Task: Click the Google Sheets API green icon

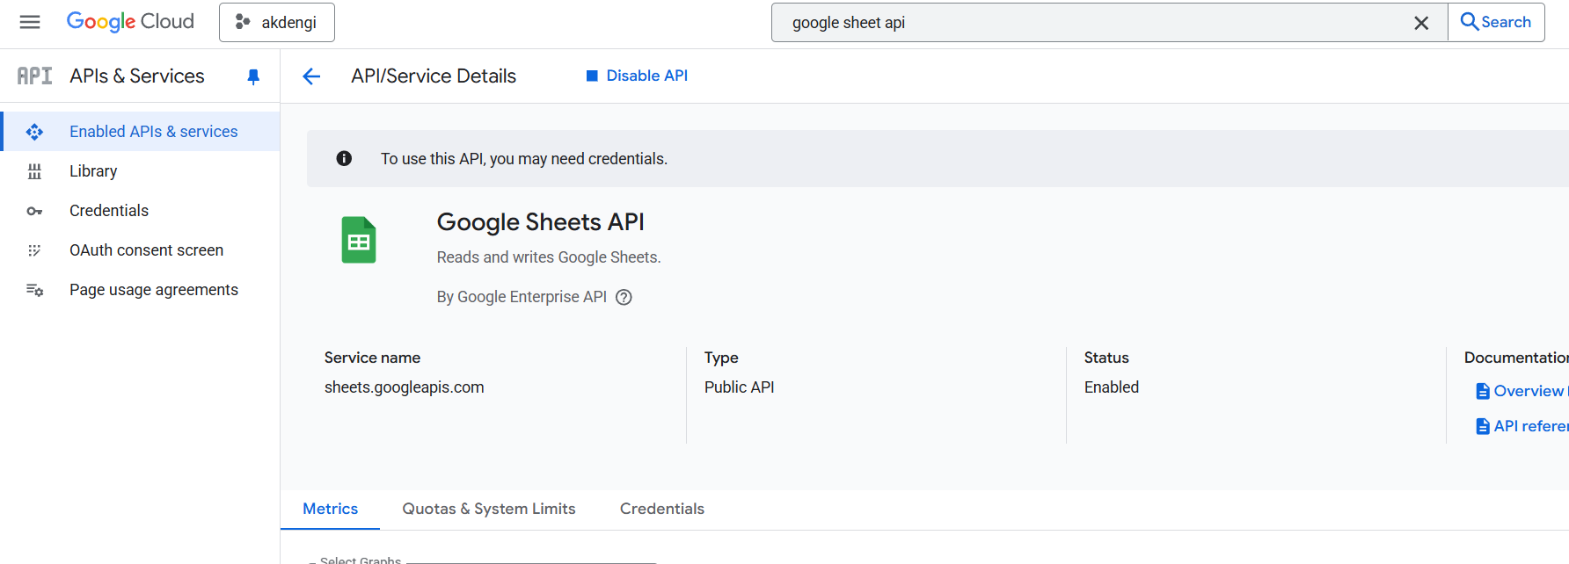Action: [x=359, y=240]
